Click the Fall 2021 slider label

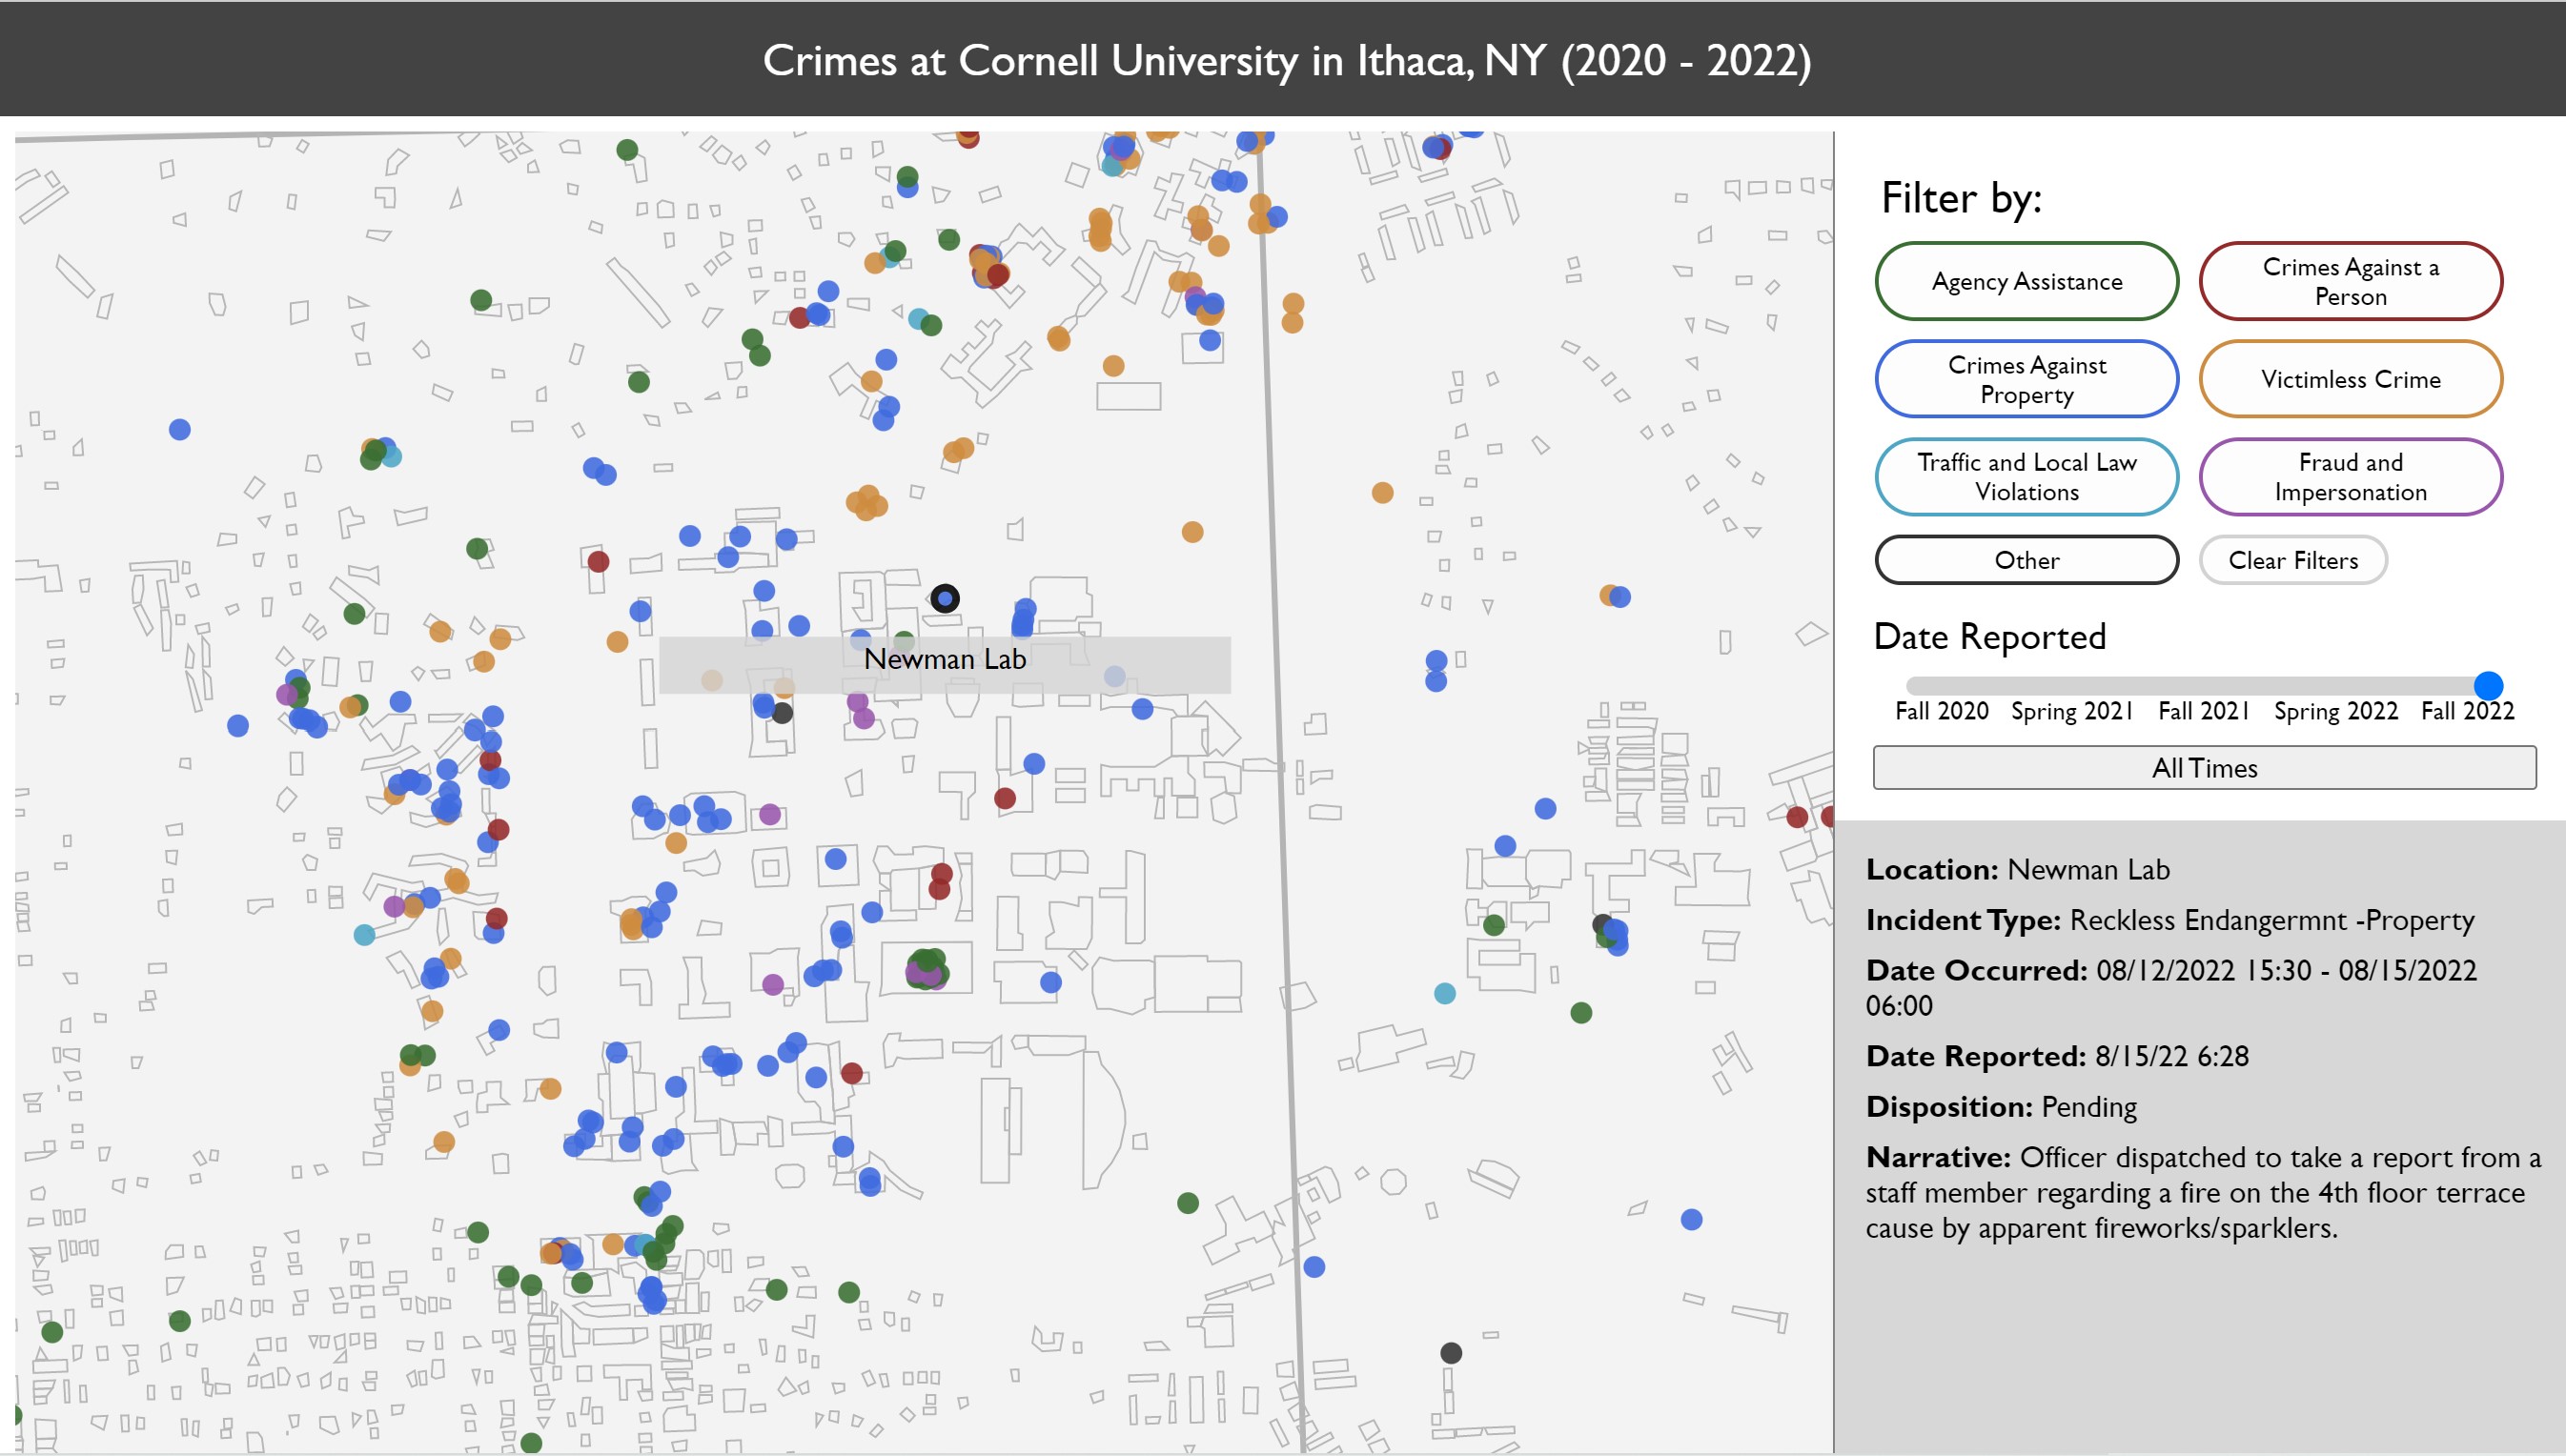[x=2203, y=711]
